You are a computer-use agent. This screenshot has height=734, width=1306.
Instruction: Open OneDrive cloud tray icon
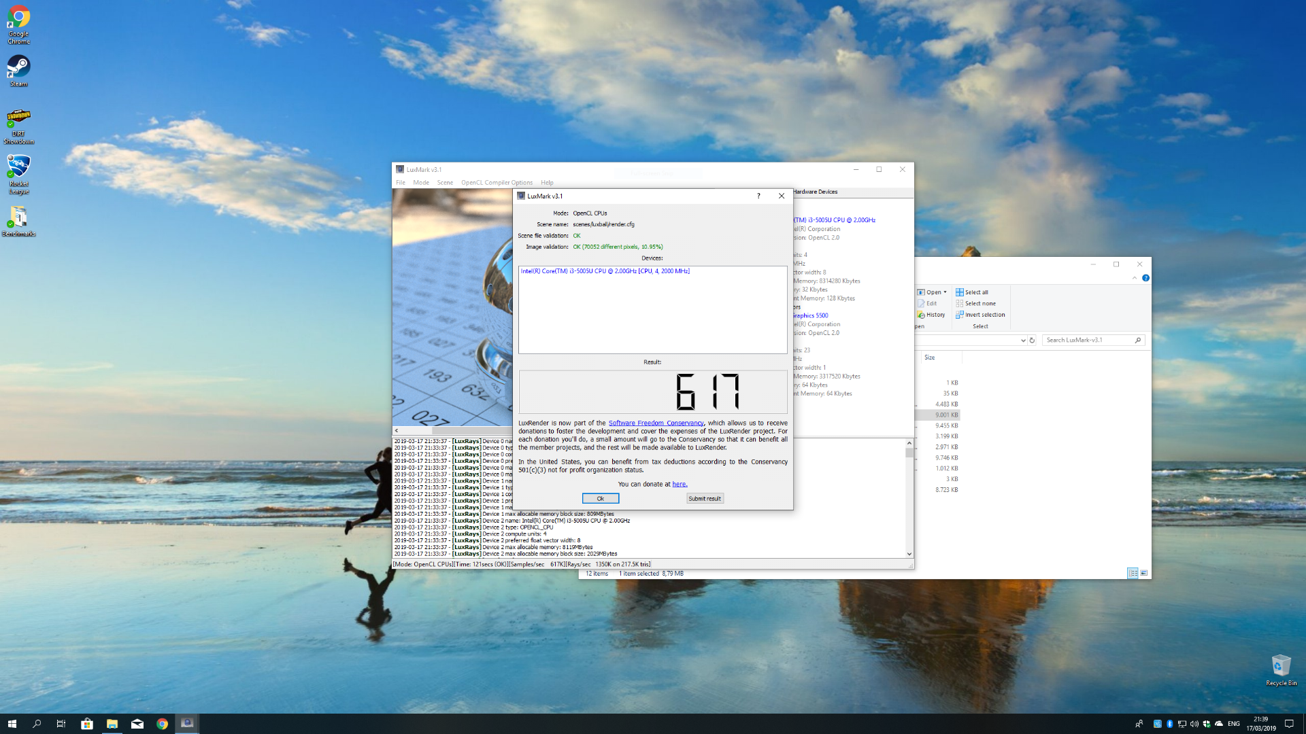[1219, 724]
